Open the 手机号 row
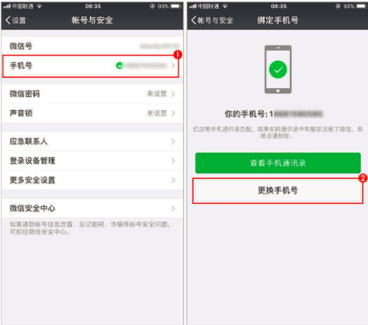This screenshot has width=368, height=325. pos(91,66)
